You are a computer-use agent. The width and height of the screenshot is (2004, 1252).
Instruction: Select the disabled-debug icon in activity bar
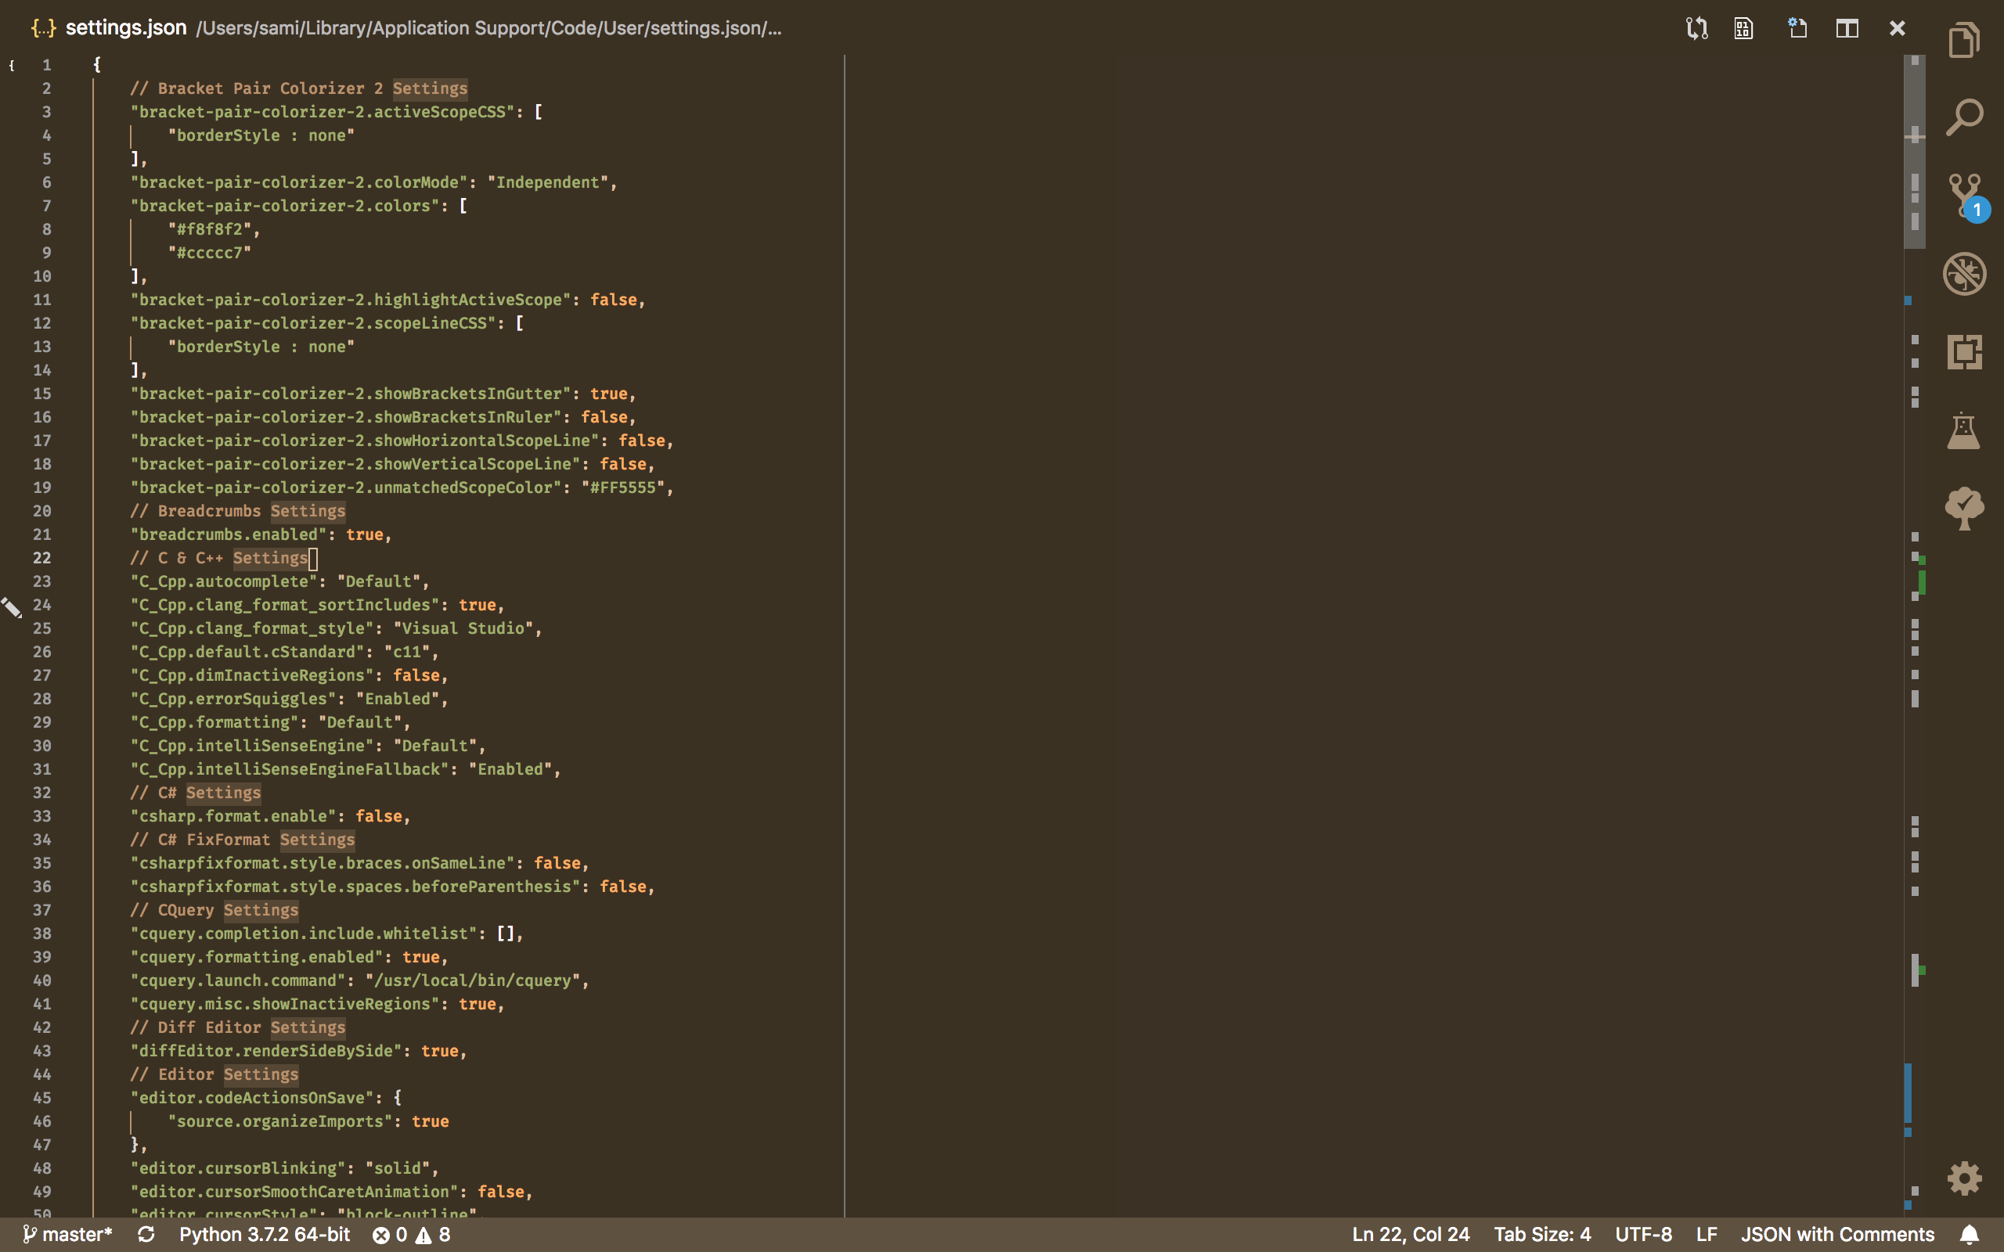click(x=1964, y=273)
